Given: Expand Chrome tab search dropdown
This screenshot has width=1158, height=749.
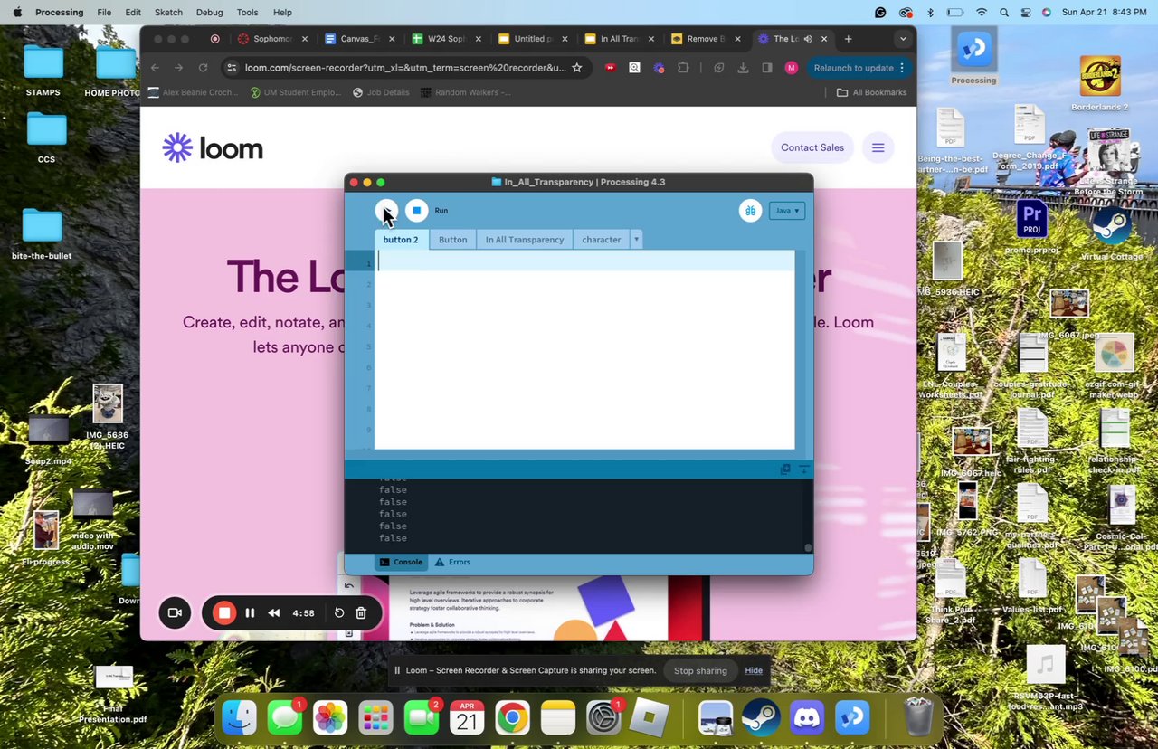Looking at the screenshot, I should pos(902,39).
